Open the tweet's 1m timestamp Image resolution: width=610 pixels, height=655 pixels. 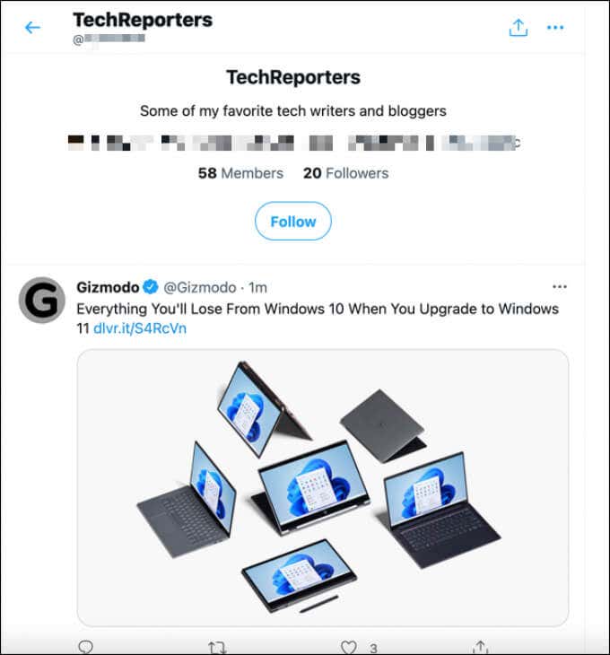click(257, 287)
